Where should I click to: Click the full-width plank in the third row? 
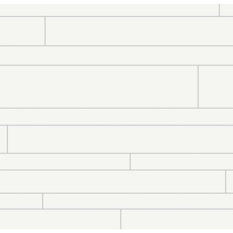tap(116, 55)
